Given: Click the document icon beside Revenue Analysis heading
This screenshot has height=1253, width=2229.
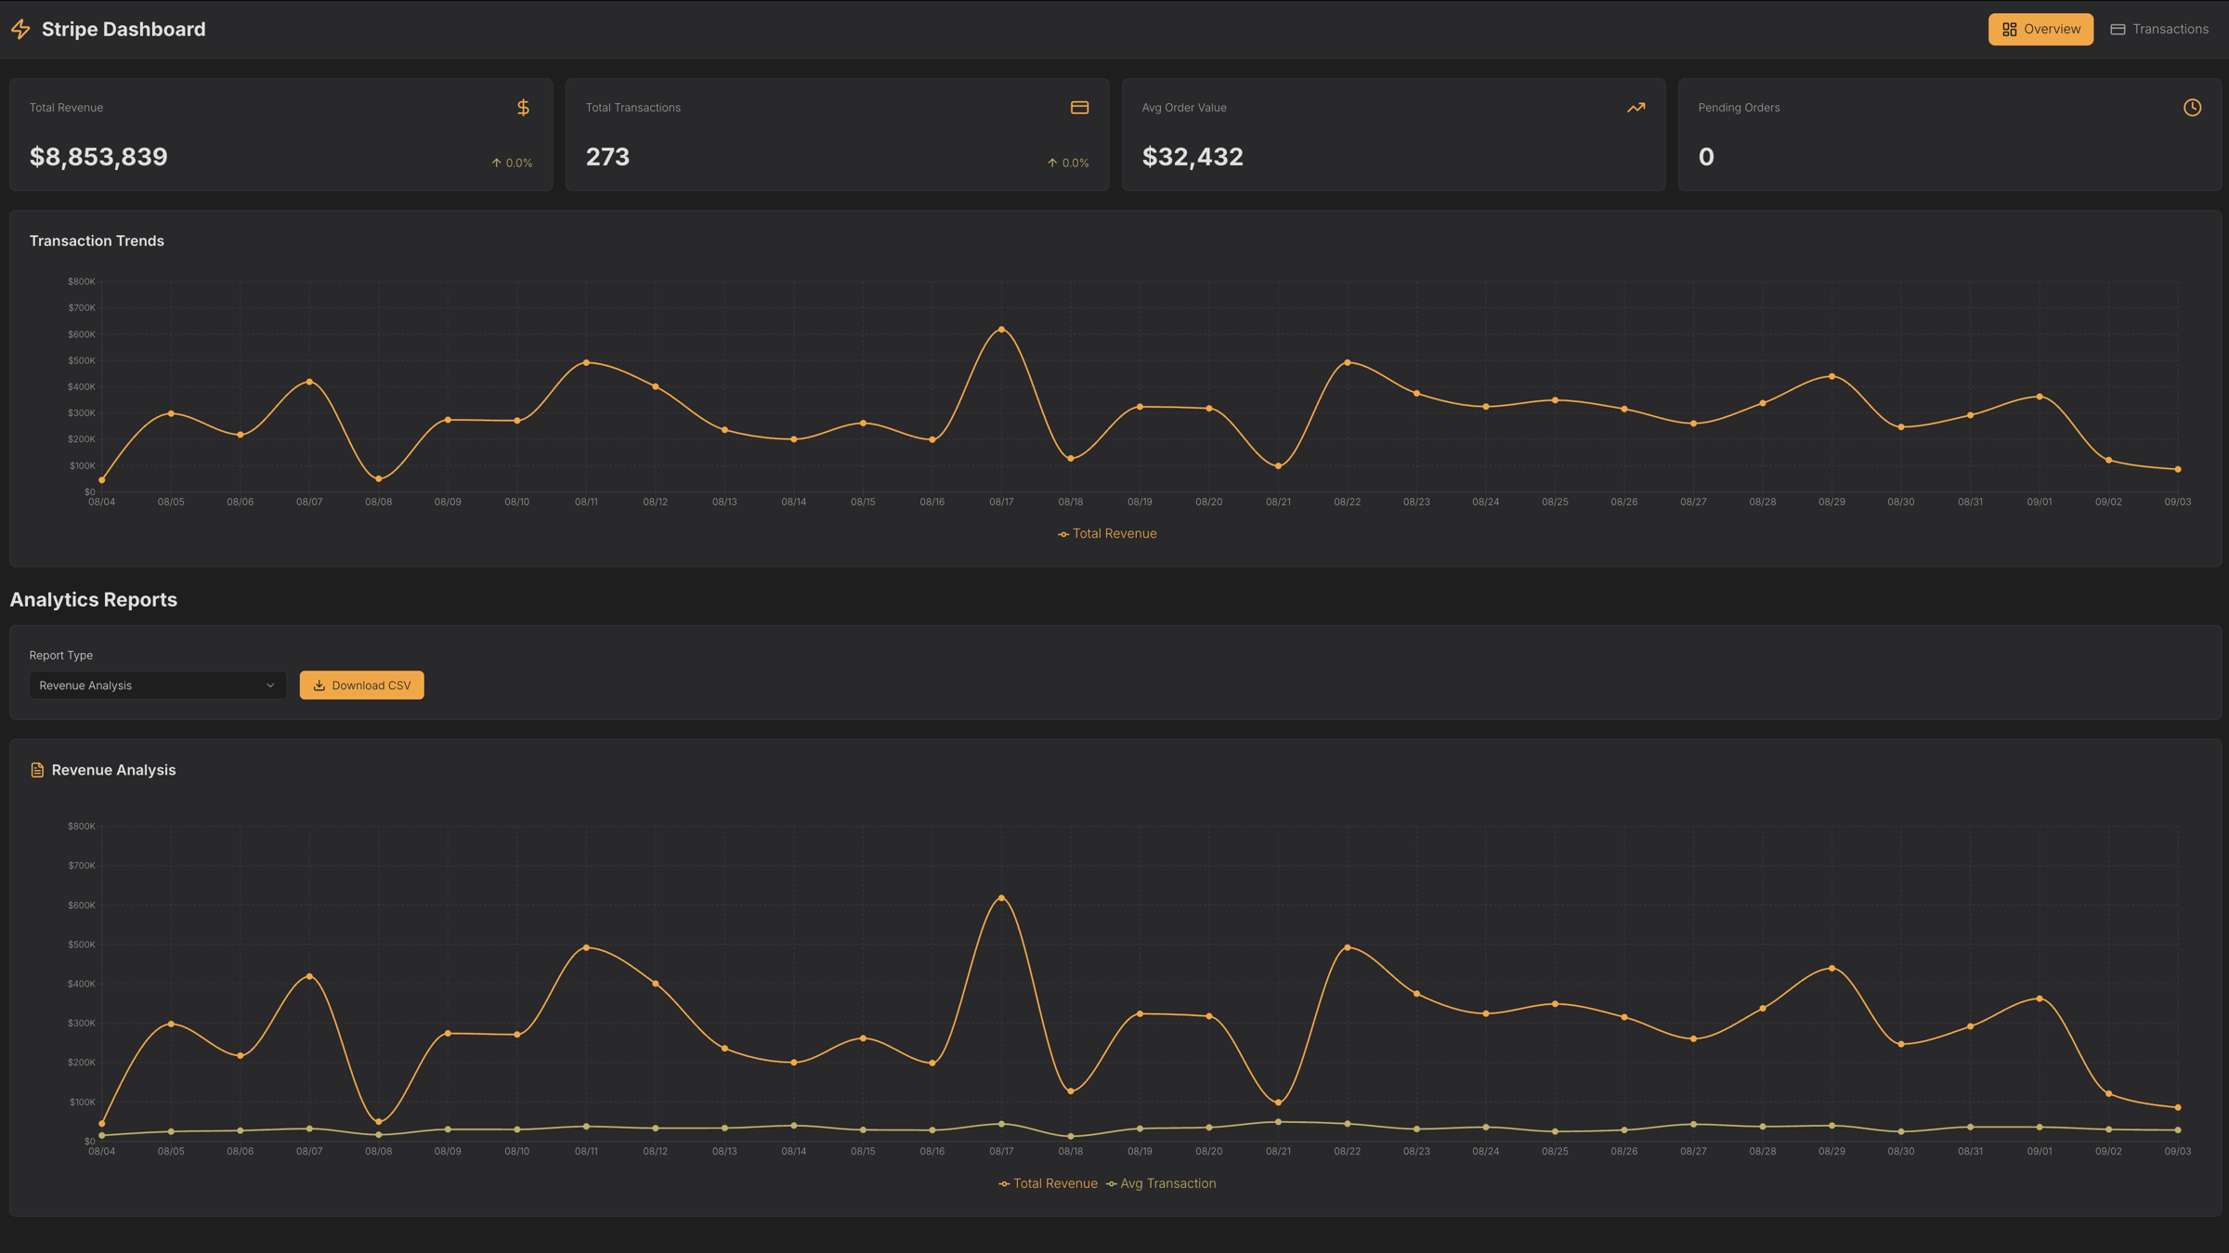Looking at the screenshot, I should [x=36, y=769].
